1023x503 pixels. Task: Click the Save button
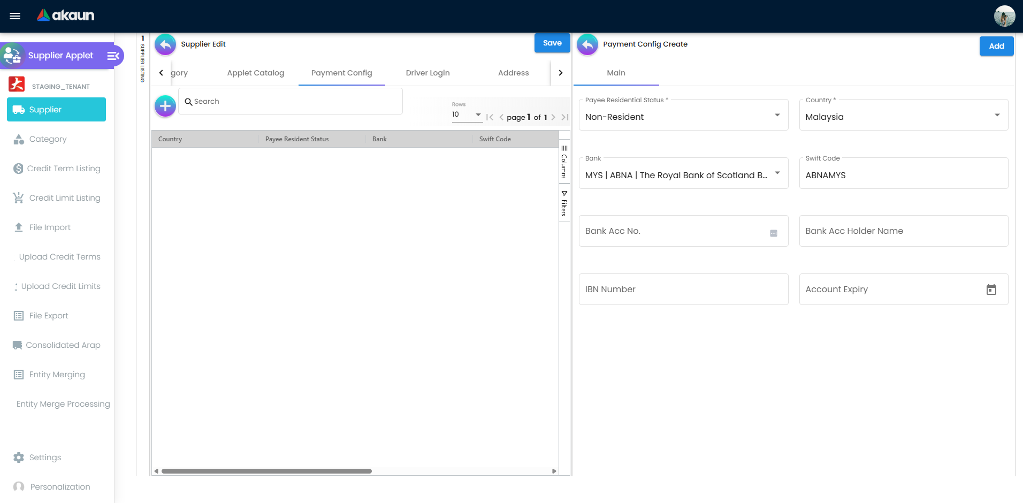point(552,43)
